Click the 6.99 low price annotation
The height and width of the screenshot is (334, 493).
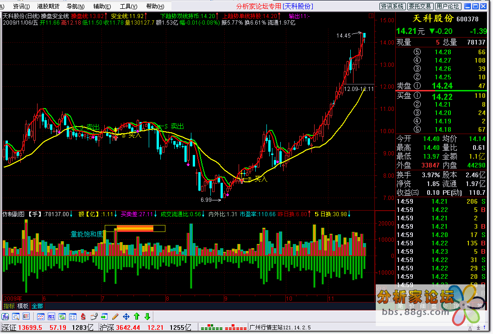(206, 200)
